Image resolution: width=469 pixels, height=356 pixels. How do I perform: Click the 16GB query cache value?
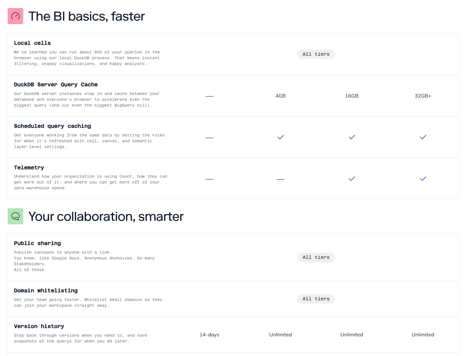click(x=352, y=96)
